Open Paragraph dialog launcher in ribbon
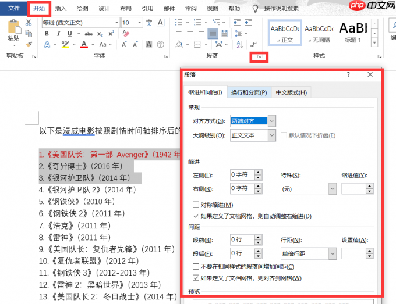Viewport: 396px width, 304px height. (x=259, y=57)
